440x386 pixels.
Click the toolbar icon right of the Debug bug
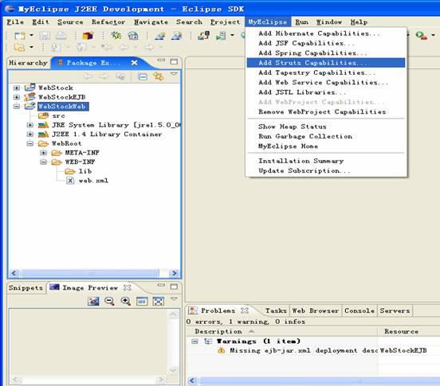click(x=133, y=36)
